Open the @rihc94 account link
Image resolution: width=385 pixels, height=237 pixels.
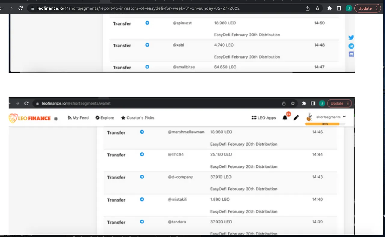(176, 154)
